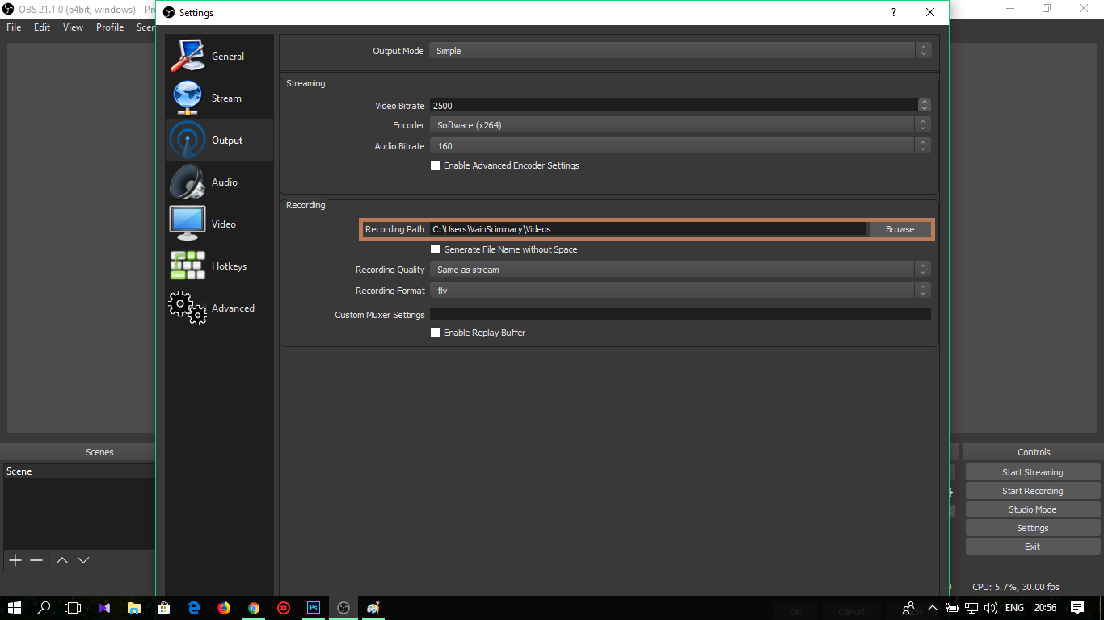Open the Output Mode dropdown

tap(681, 51)
